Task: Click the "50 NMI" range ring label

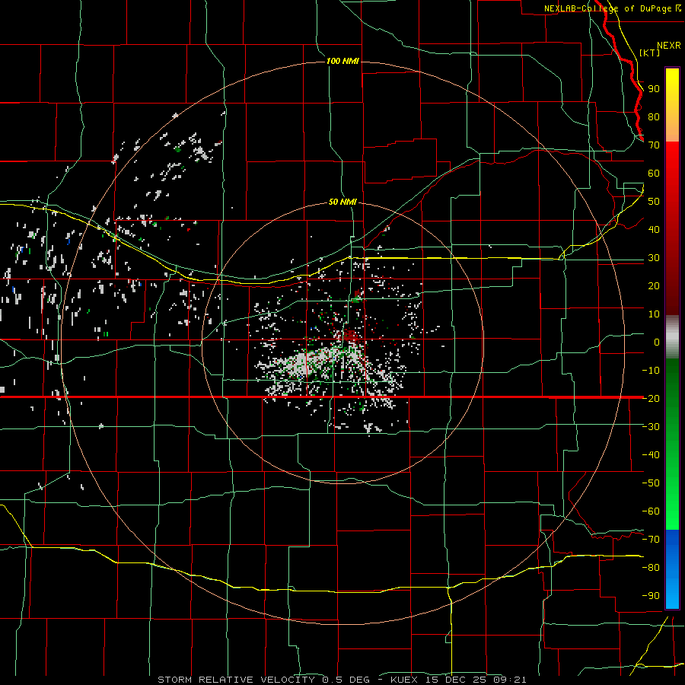Action: 342,202
